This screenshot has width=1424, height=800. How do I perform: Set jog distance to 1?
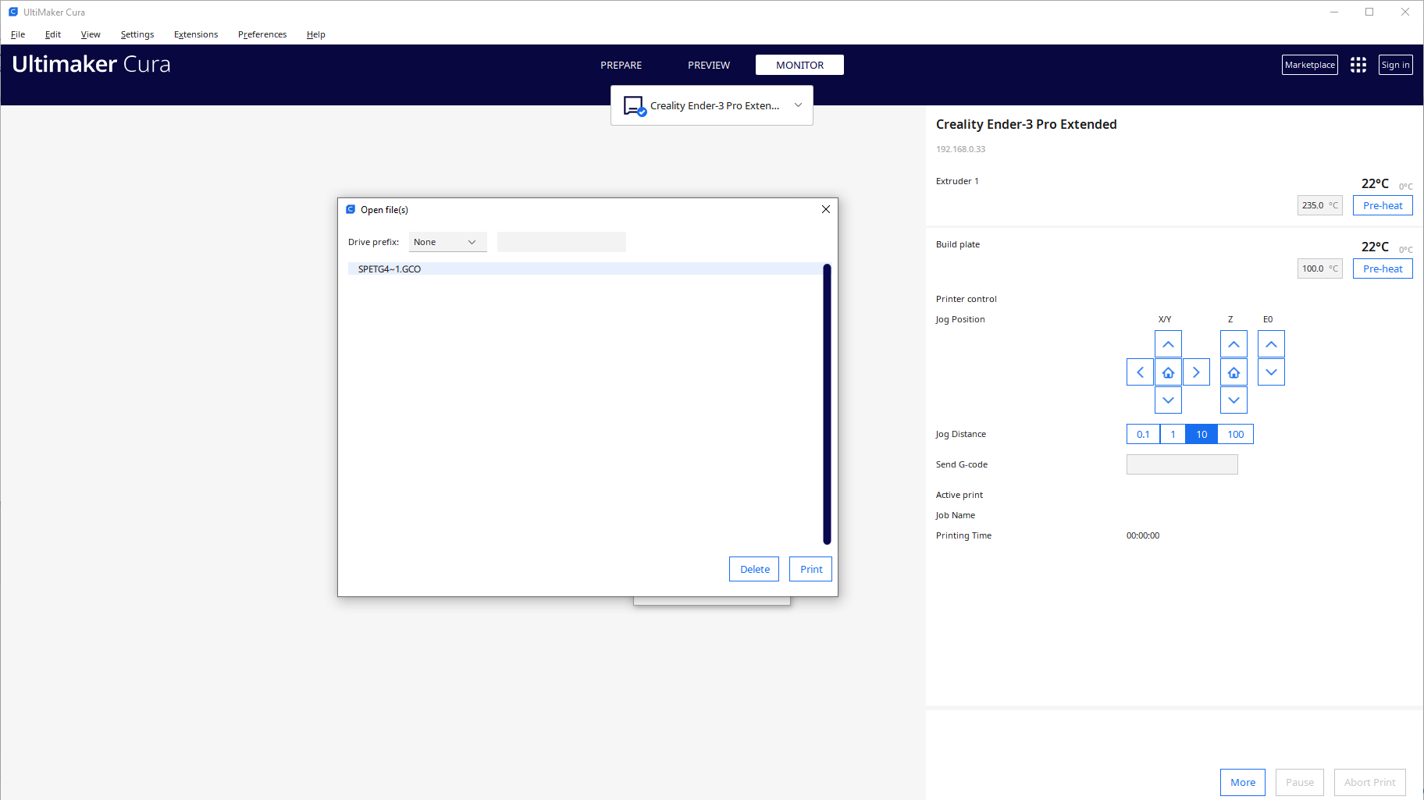pos(1173,434)
